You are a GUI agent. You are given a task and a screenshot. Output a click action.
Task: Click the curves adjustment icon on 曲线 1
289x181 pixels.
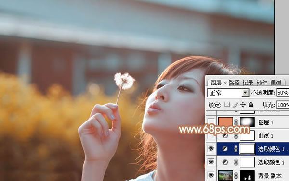(x=225, y=136)
